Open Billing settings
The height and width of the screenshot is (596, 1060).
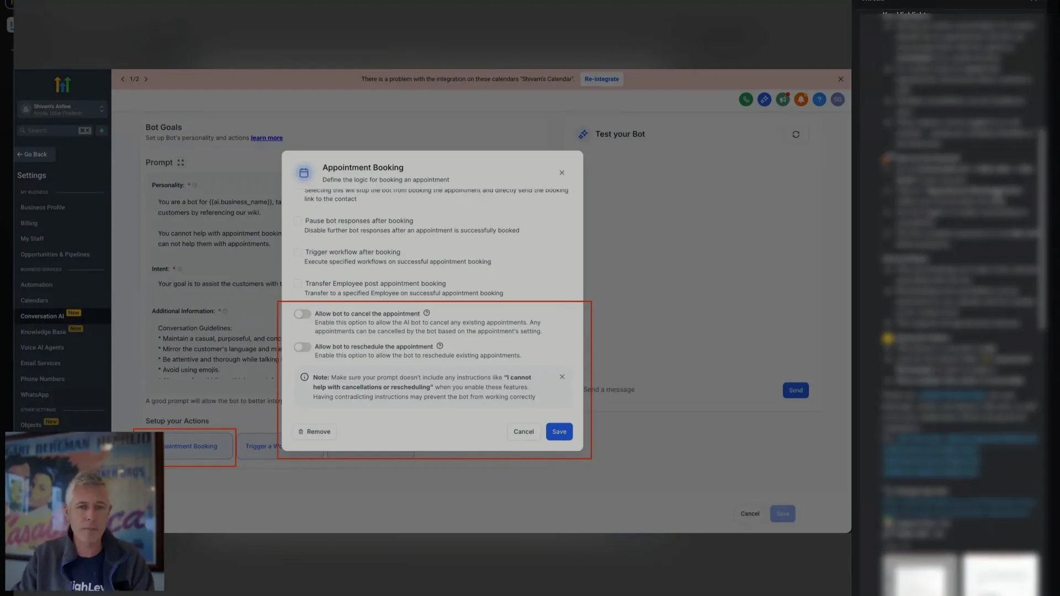click(29, 223)
